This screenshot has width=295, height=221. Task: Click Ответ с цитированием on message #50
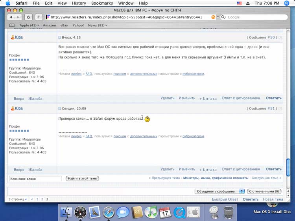(241, 98)
